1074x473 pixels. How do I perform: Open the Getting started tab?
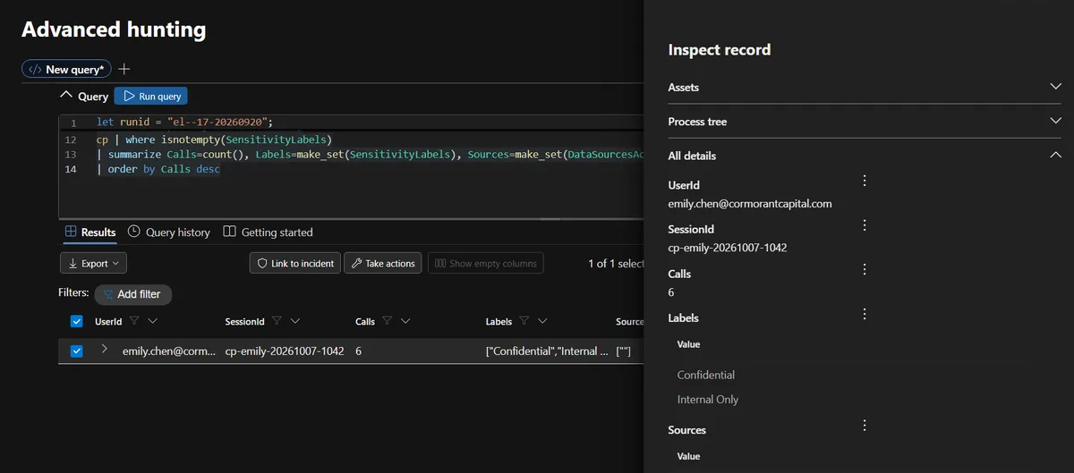(x=268, y=232)
